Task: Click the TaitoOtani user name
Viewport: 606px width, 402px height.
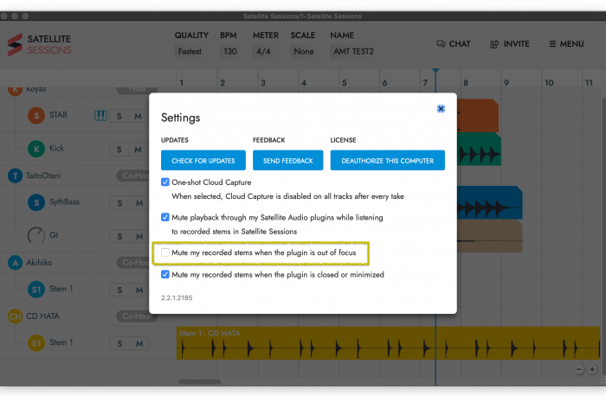Action: point(43,175)
